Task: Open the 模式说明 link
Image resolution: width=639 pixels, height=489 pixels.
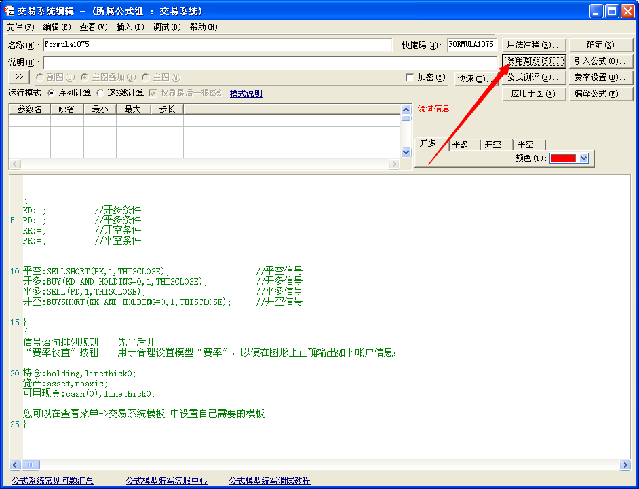Action: pos(246,94)
